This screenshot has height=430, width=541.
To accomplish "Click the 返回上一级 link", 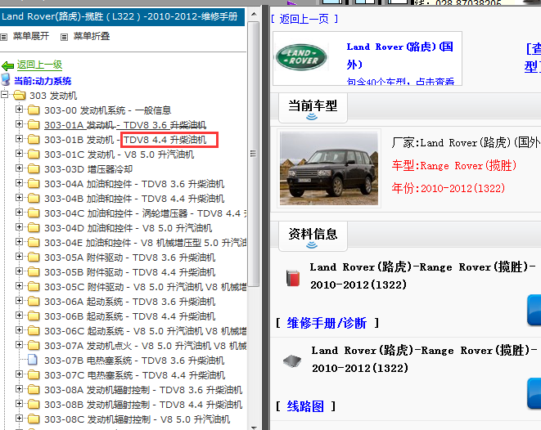I will 39,65.
